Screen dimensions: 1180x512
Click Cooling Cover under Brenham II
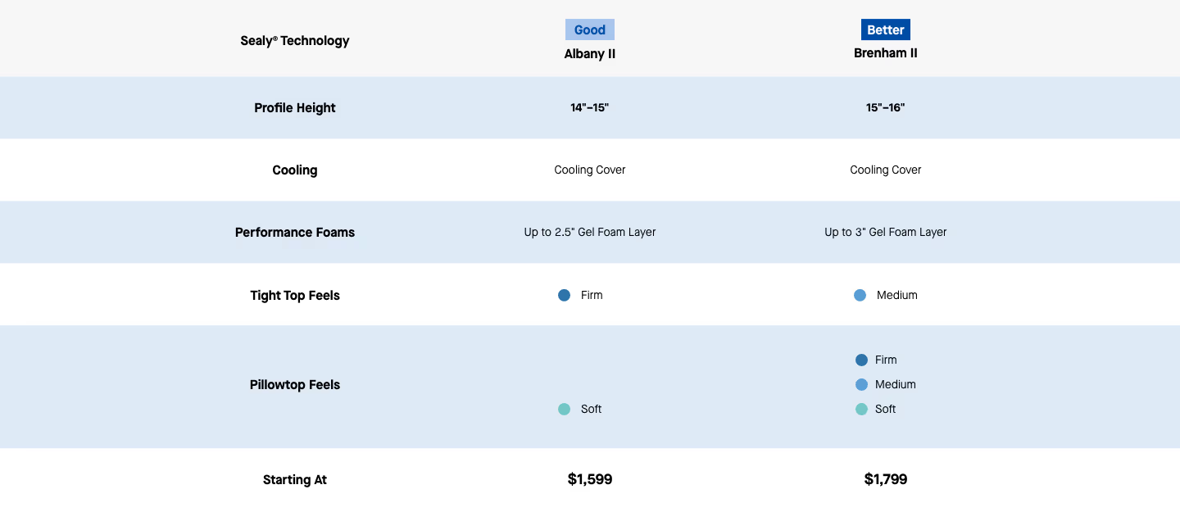click(885, 170)
